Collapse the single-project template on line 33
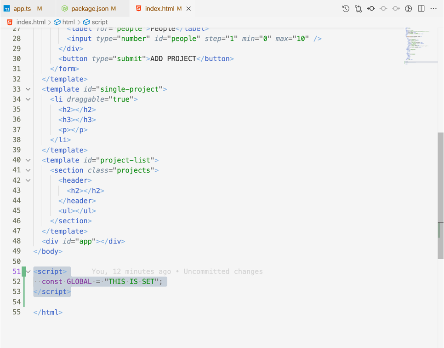 click(x=28, y=89)
